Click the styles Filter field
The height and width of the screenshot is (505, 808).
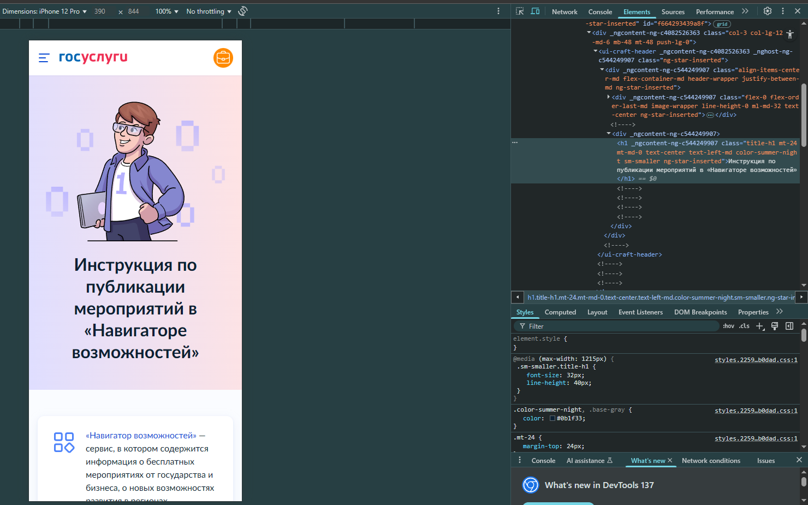click(617, 326)
